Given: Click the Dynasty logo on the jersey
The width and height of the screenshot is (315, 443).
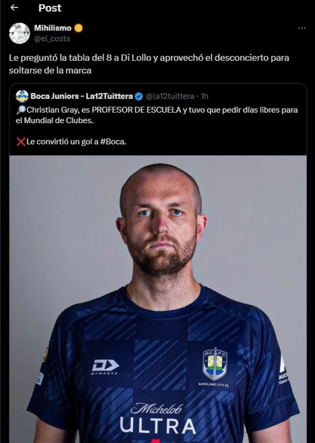Looking at the screenshot, I should coord(105,367).
